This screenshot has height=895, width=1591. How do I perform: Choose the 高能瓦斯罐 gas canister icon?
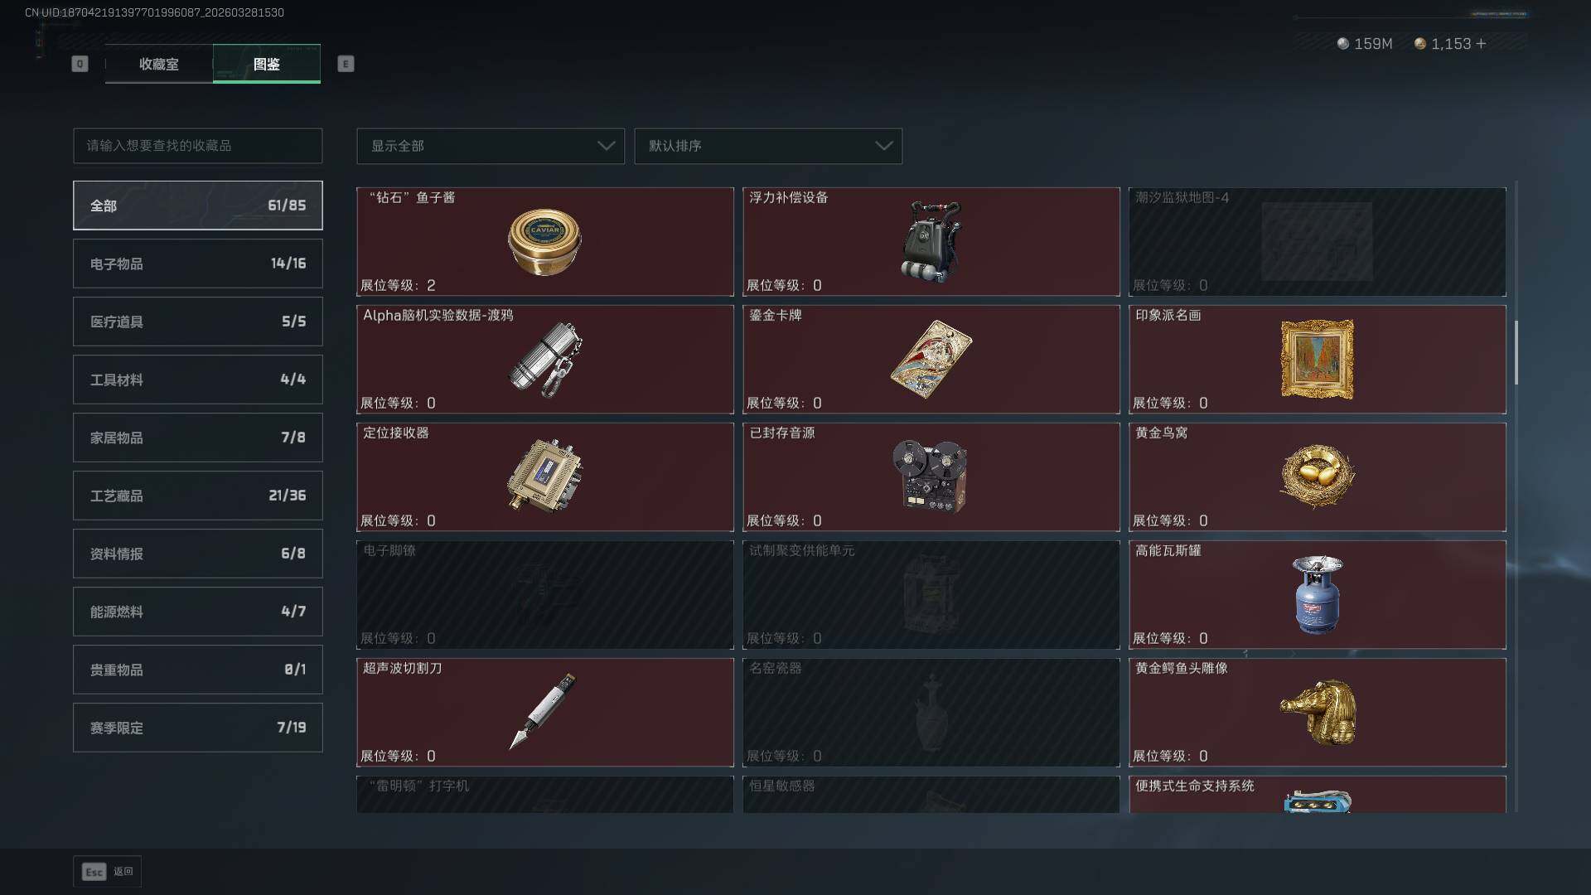click(1318, 594)
